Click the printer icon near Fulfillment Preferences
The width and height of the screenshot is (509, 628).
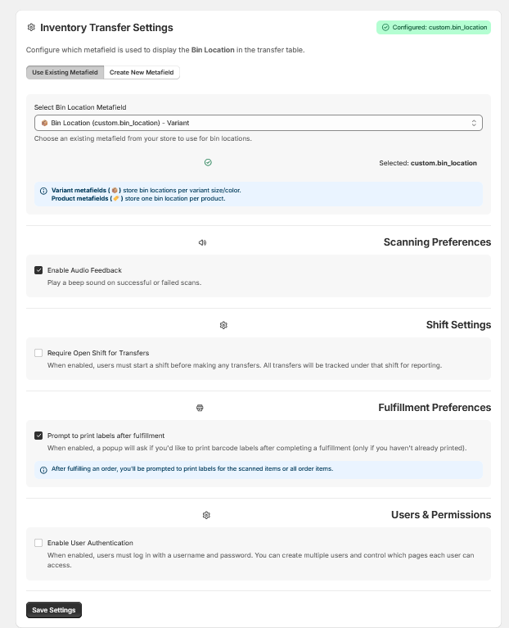point(200,408)
